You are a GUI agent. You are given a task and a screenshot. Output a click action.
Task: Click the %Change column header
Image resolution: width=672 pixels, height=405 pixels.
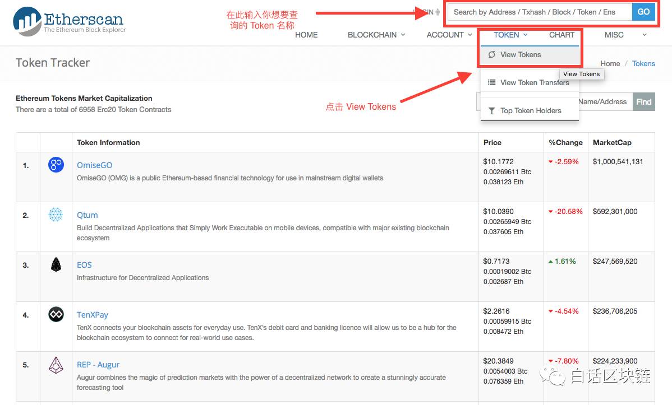(565, 143)
